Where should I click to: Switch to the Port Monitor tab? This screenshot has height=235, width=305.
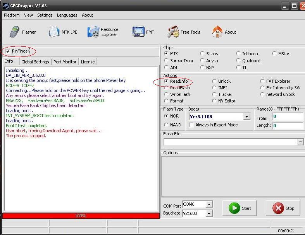point(65,62)
